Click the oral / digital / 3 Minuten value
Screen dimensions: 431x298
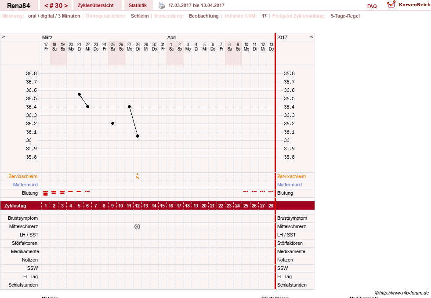(x=54, y=16)
